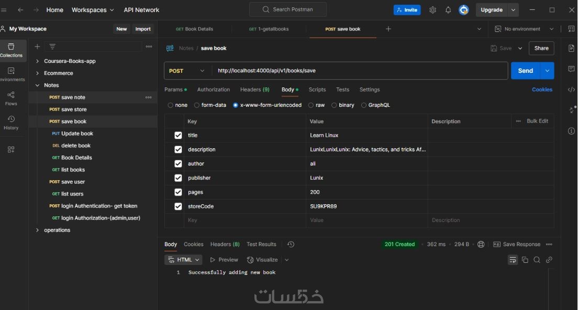Uncheck the description parameter checkbox
Viewport: 578px width, 310px height.
[x=178, y=149]
